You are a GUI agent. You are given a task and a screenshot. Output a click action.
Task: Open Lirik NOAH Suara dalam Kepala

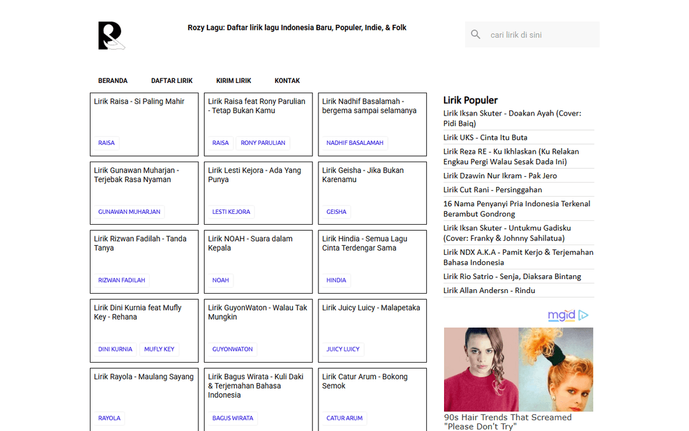coord(250,243)
